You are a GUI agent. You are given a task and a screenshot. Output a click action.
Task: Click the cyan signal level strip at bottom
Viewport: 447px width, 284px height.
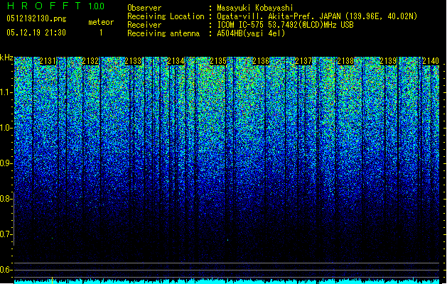pos(227,281)
